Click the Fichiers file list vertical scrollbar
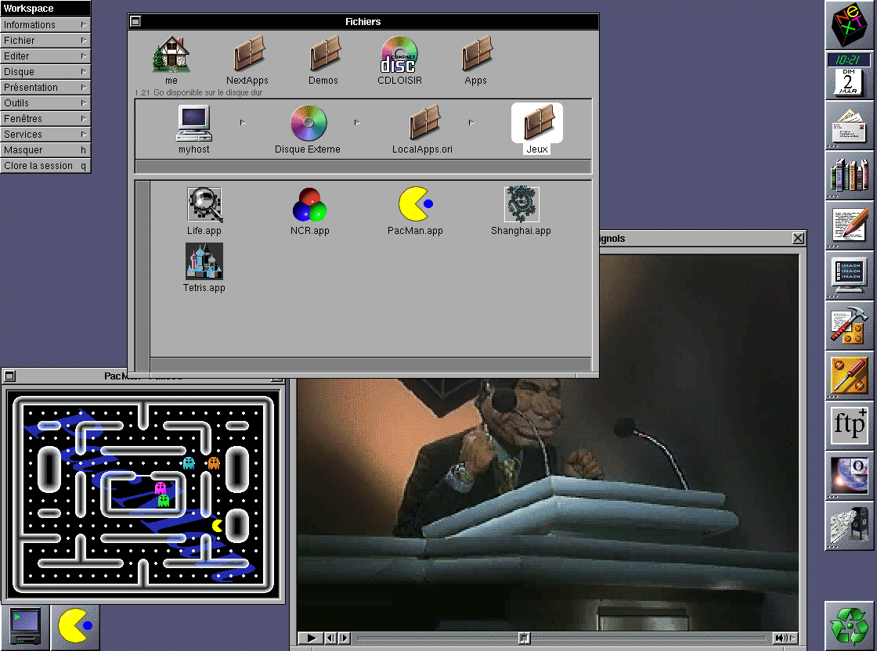877x651 pixels. pyautogui.click(x=143, y=275)
